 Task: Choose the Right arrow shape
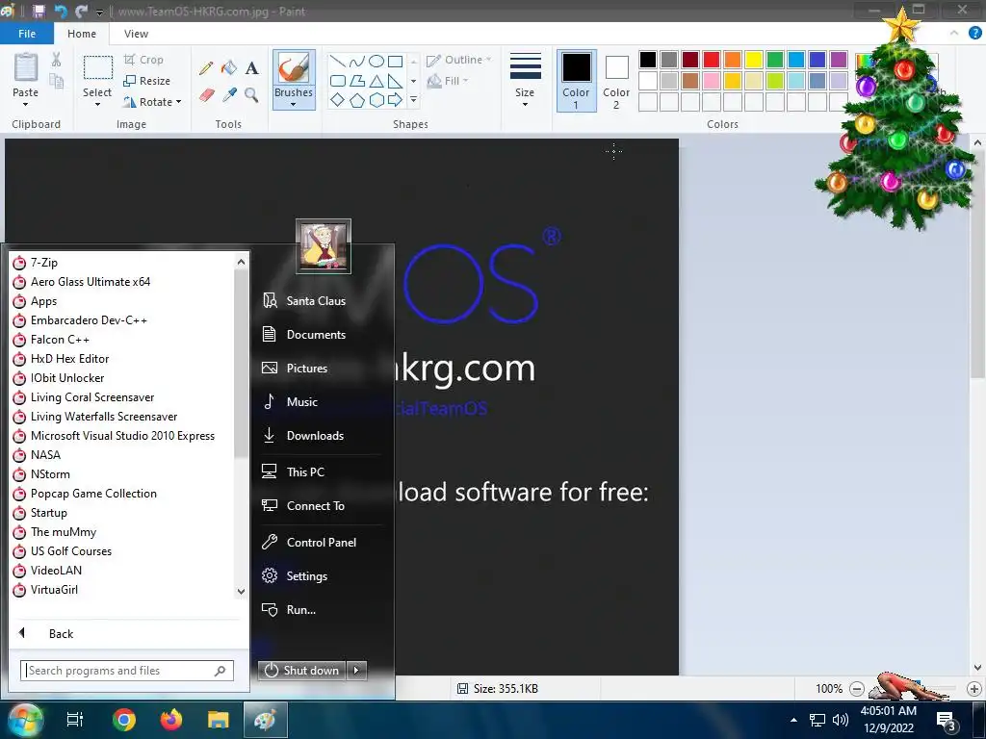[x=395, y=100]
